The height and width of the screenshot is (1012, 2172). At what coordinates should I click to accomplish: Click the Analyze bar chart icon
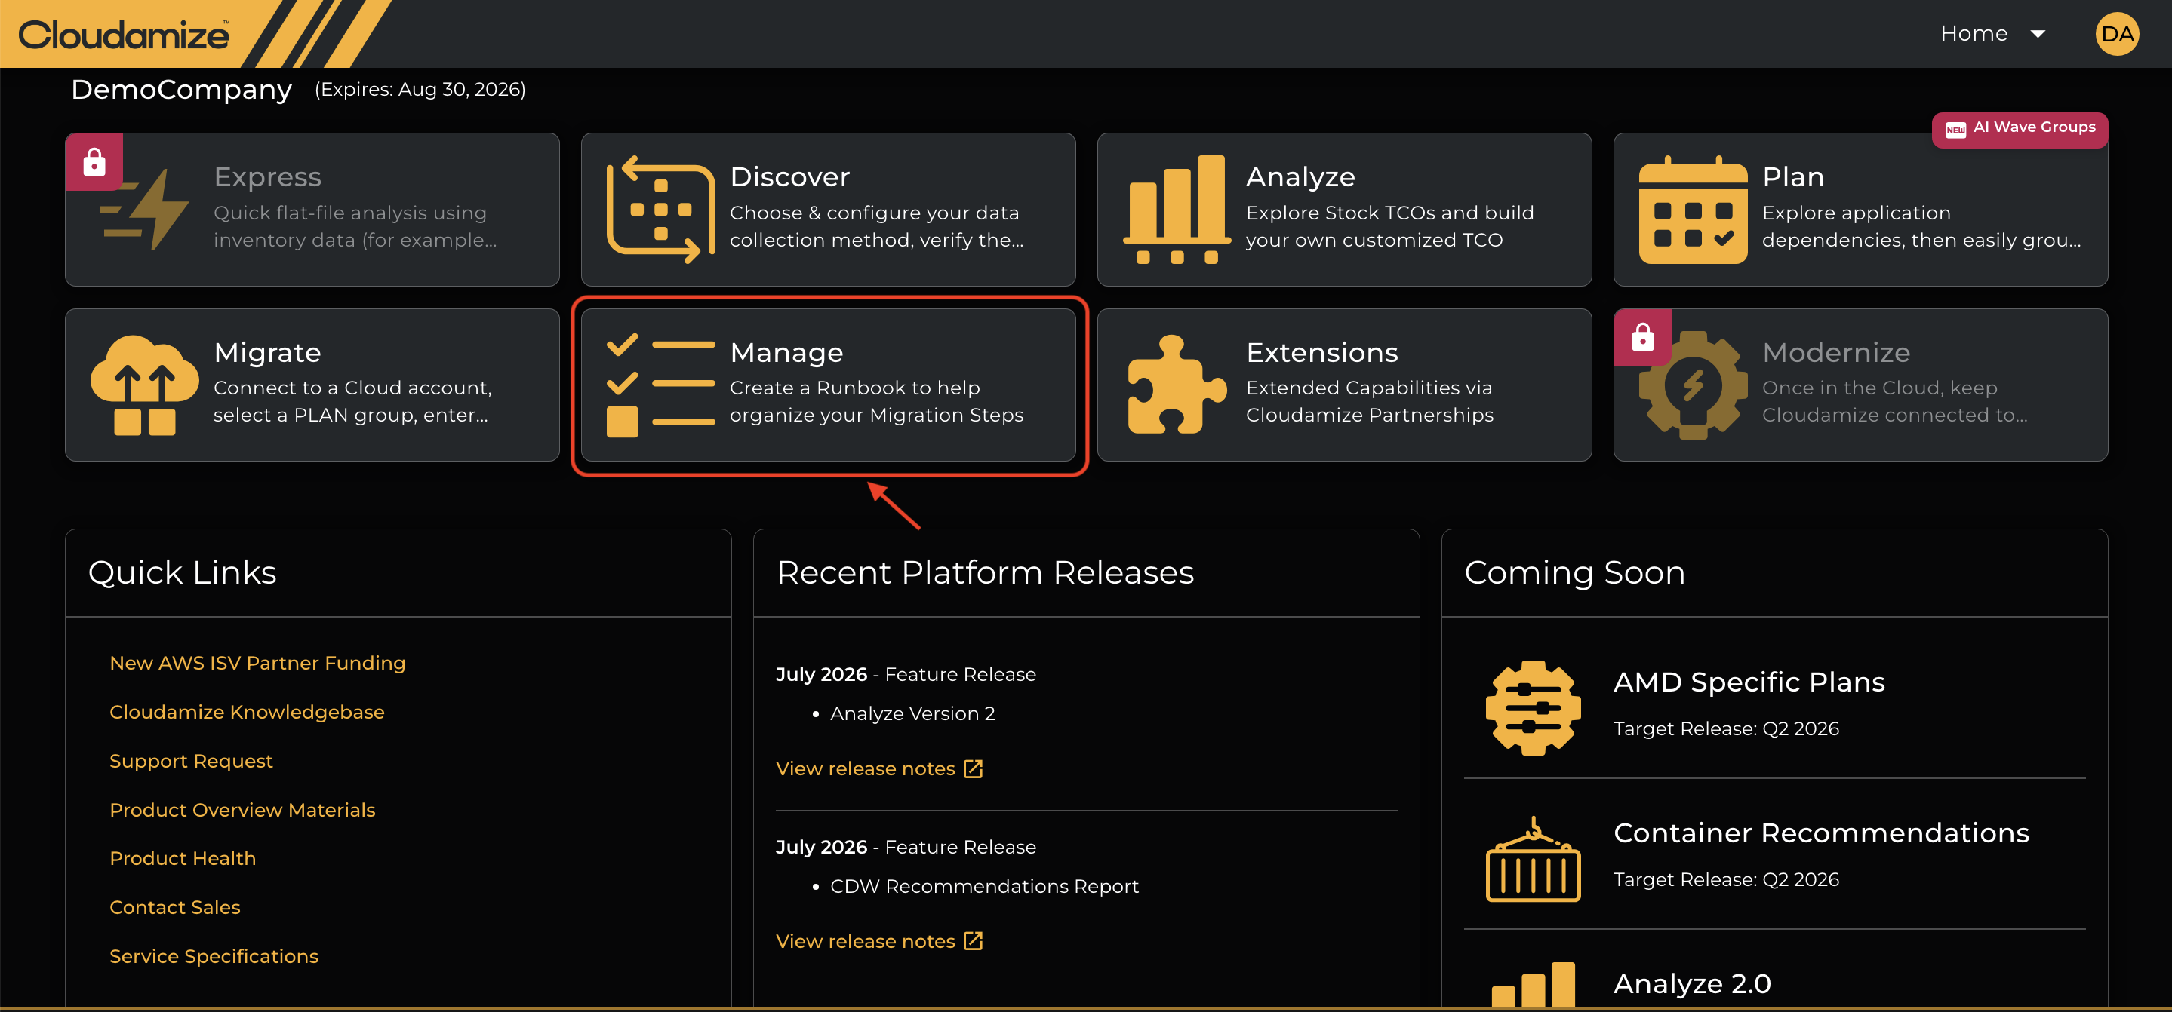(1177, 210)
